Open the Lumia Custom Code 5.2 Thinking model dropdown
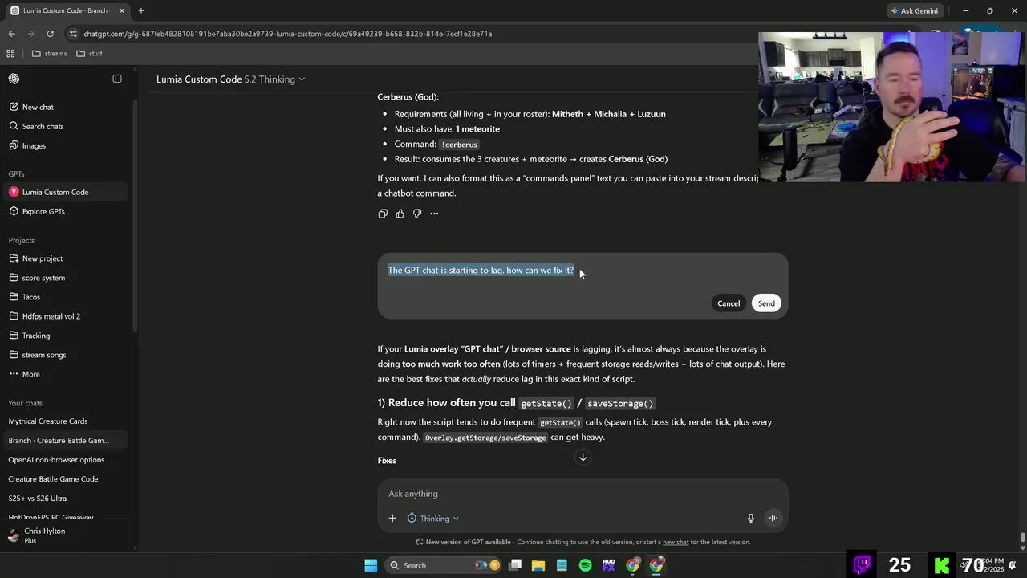The width and height of the screenshot is (1027, 578). coord(231,79)
